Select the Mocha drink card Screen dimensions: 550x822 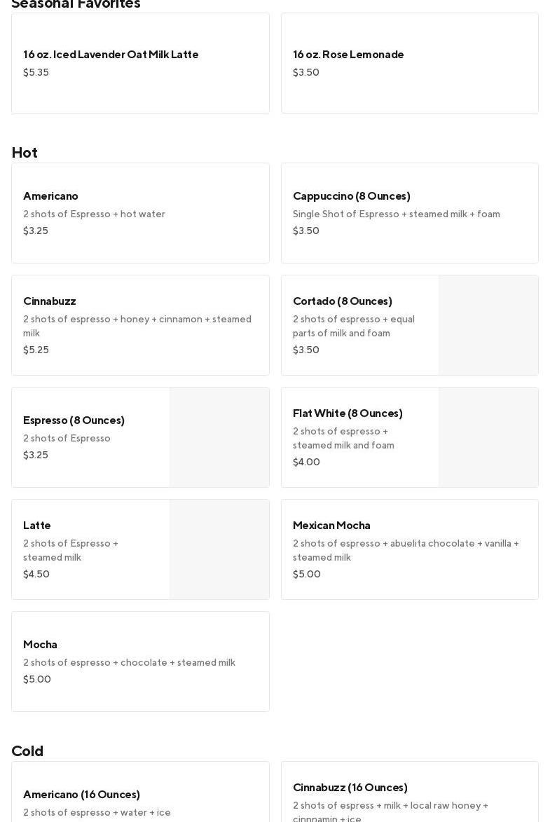(x=140, y=662)
